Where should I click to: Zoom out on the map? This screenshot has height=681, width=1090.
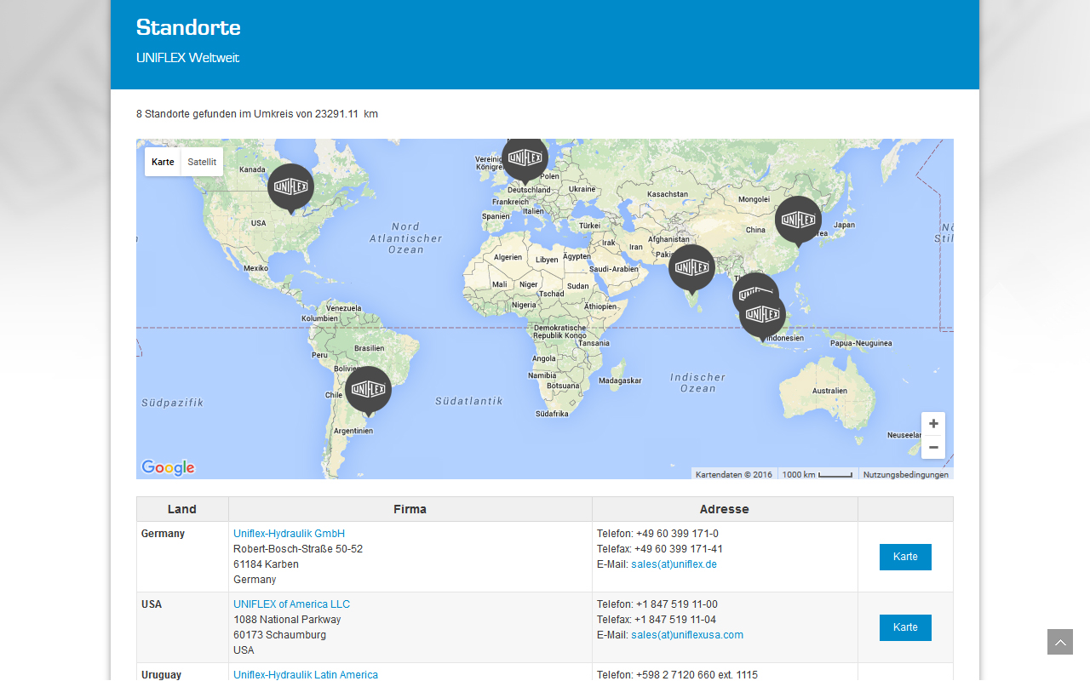[x=933, y=447]
